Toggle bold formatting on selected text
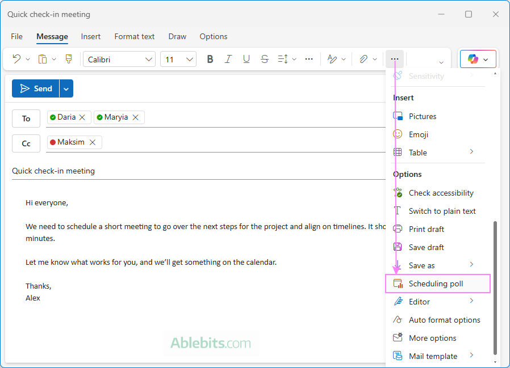510x368 pixels. click(210, 58)
